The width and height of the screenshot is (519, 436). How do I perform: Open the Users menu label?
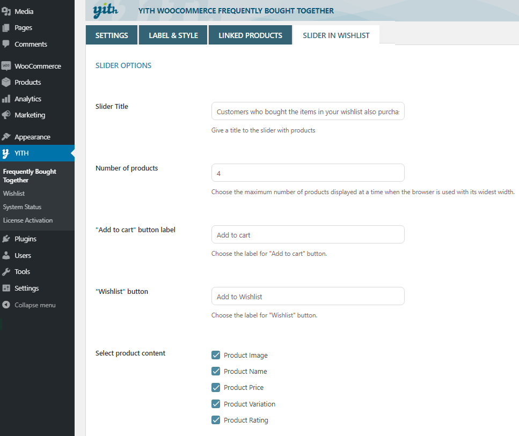click(x=23, y=255)
